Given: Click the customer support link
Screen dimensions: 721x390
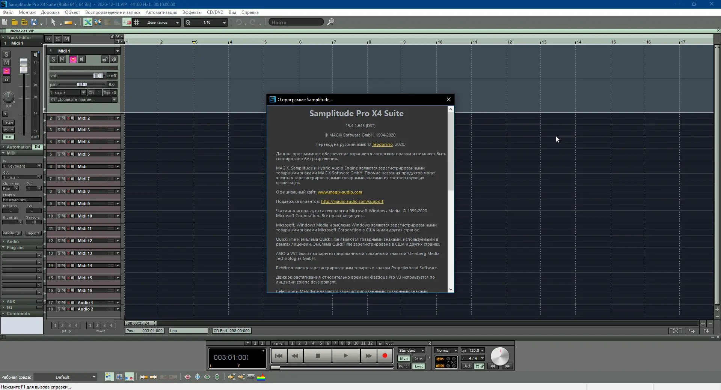Looking at the screenshot, I should tap(352, 201).
